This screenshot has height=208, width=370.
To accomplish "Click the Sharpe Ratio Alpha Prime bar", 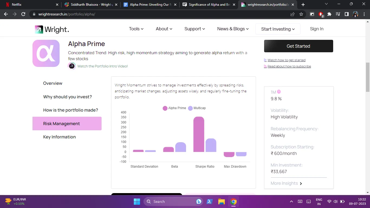I will pos(199,134).
